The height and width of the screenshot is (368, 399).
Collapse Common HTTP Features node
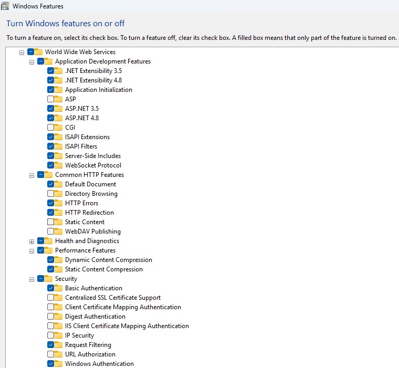pyautogui.click(x=32, y=175)
